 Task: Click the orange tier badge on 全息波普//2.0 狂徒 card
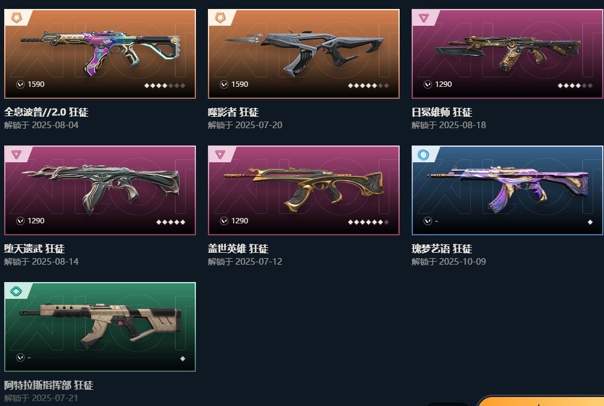(x=17, y=18)
